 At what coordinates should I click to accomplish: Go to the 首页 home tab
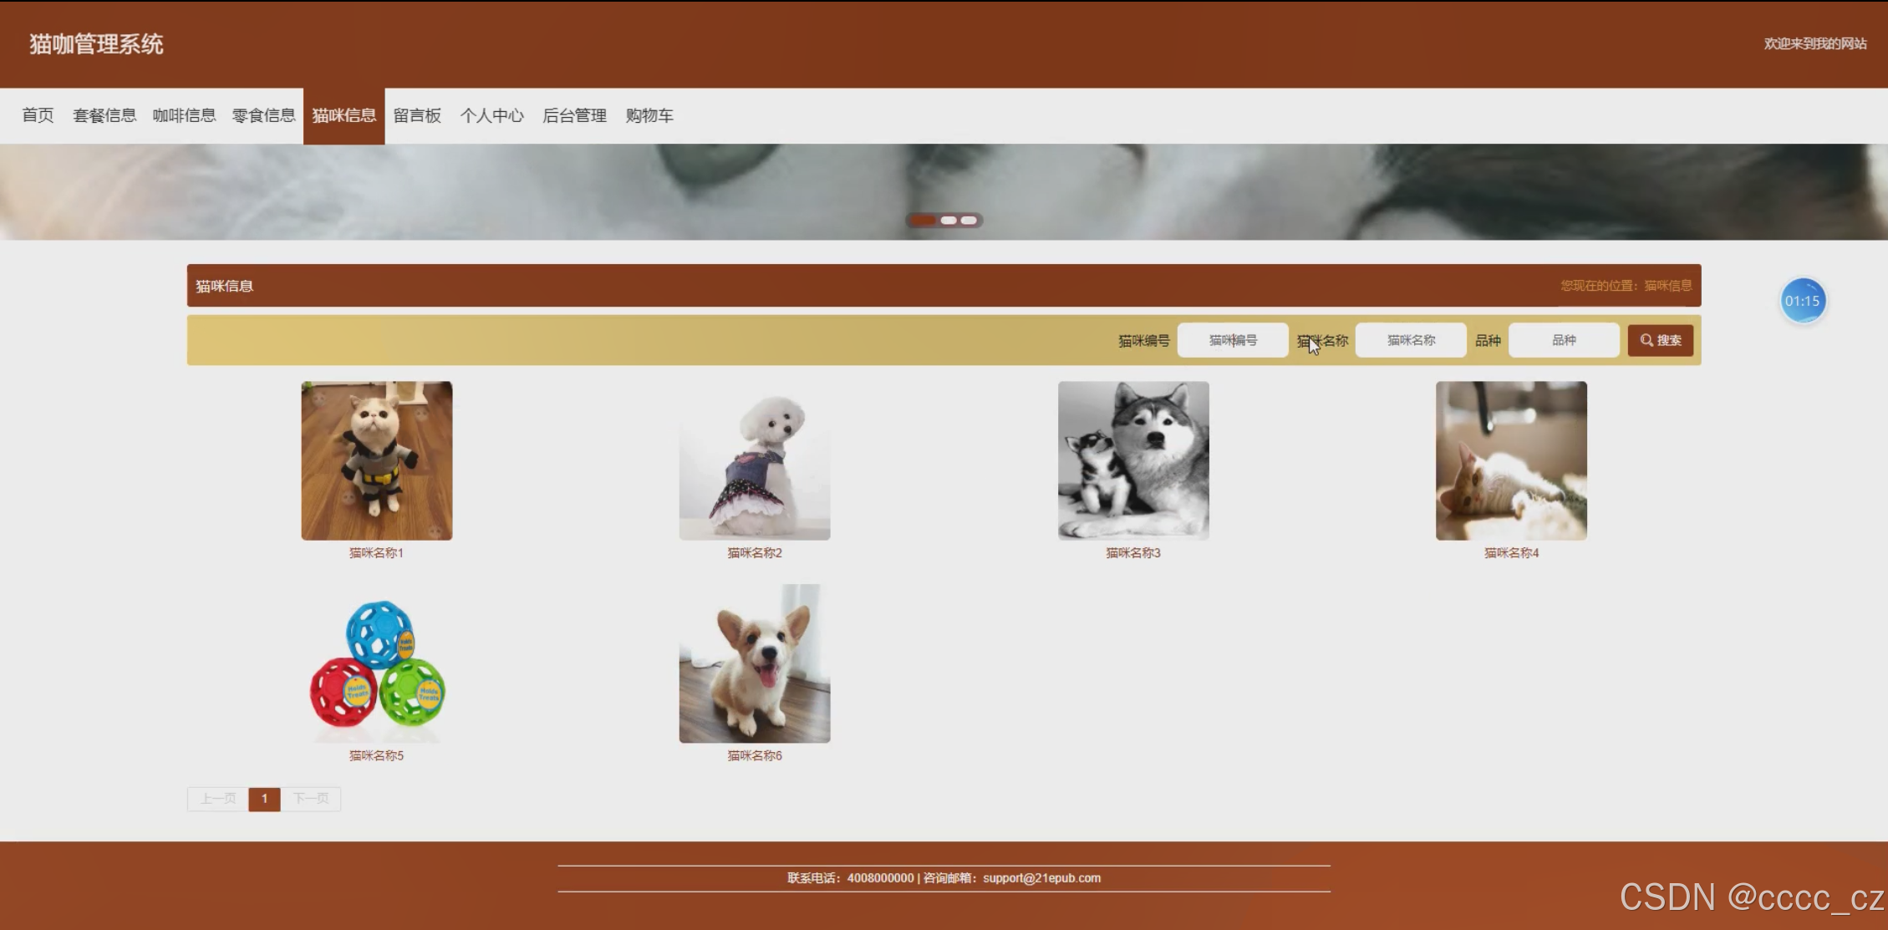(x=38, y=115)
